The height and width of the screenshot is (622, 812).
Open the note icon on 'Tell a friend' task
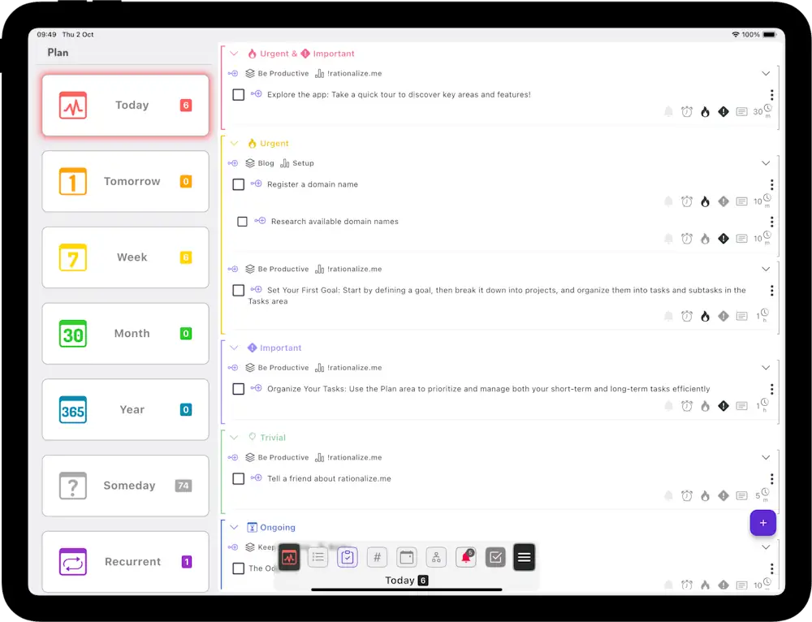pyautogui.click(x=741, y=495)
